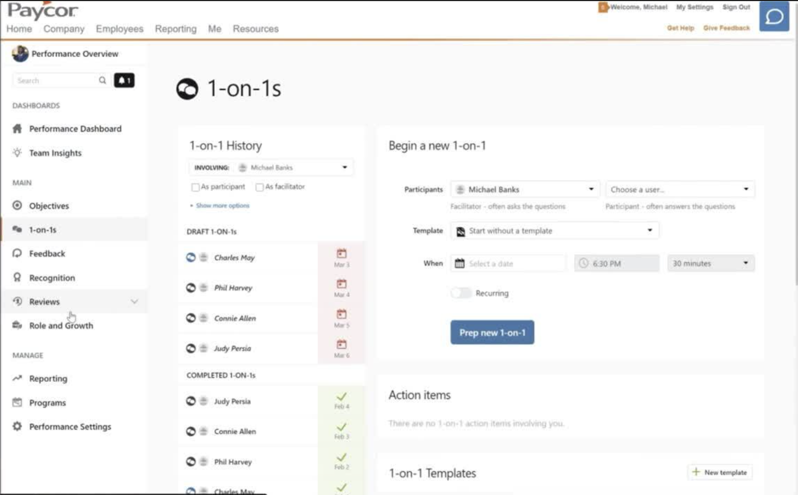Open the Employees menu
Viewport: 798px width, 495px height.
click(x=120, y=28)
